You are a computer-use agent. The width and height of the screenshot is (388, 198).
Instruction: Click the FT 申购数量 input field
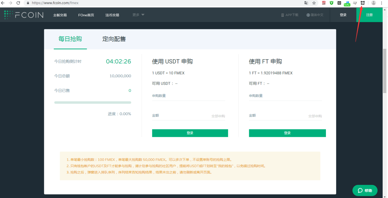coord(285,96)
